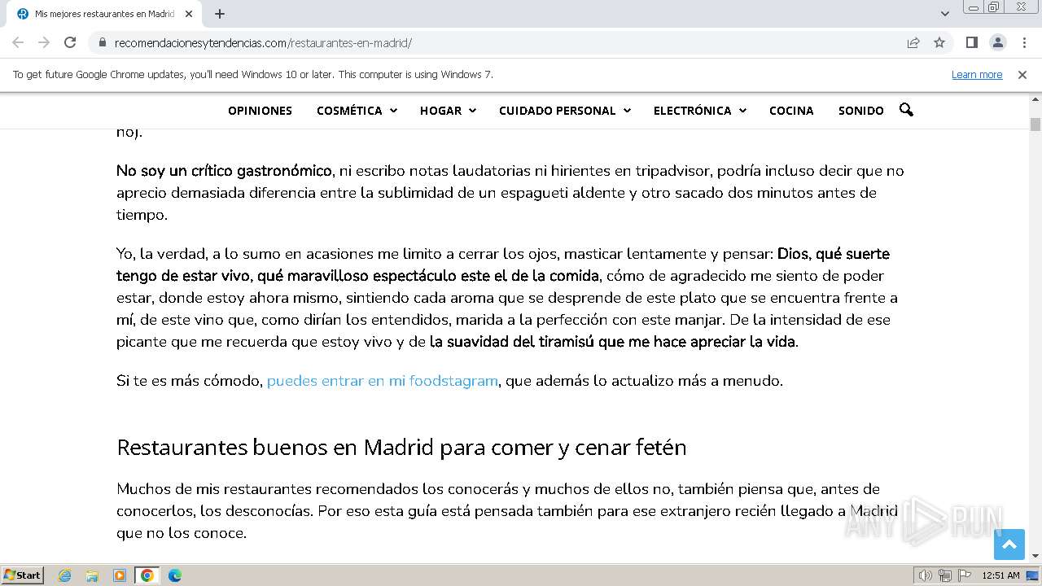The width and height of the screenshot is (1042, 586).
Task: Reload the current page
Action: coord(70,42)
